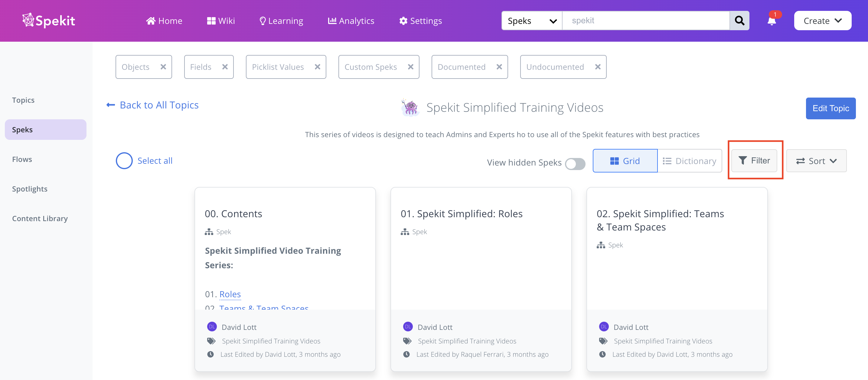Viewport: 868px width, 380px height.
Task: Open the notifications bell
Action: [772, 21]
